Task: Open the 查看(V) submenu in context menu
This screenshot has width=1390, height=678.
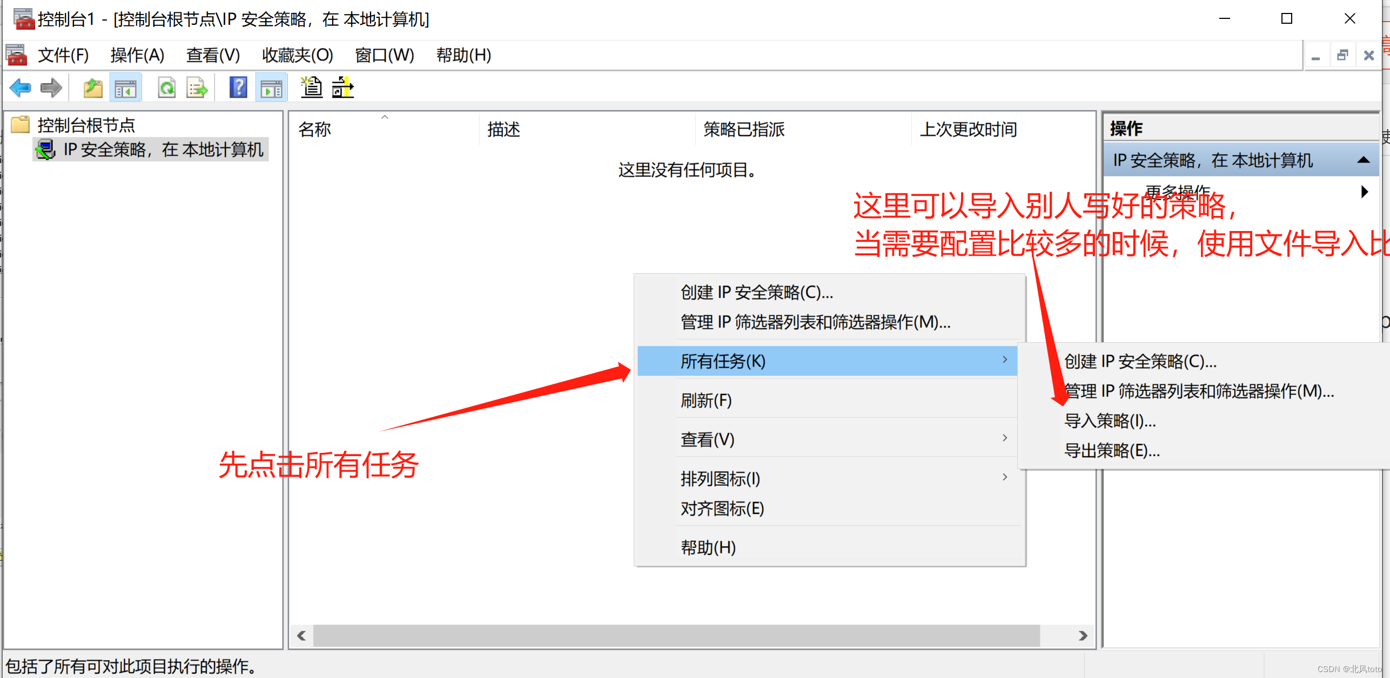Action: pos(708,439)
